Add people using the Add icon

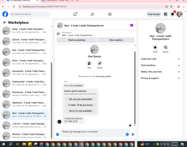89,63
